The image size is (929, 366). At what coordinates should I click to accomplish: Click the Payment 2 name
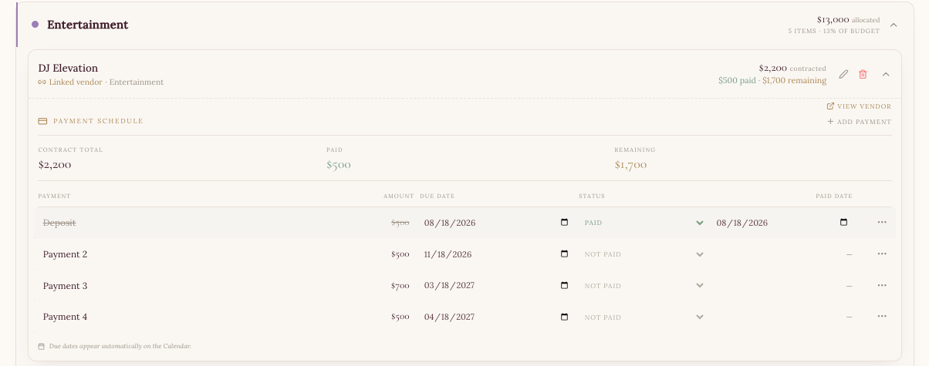click(65, 254)
